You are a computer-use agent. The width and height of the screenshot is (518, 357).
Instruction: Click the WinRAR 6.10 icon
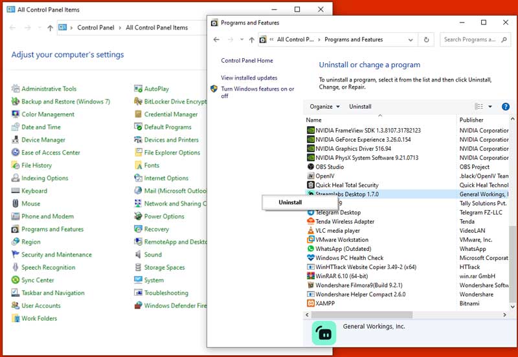311,276
